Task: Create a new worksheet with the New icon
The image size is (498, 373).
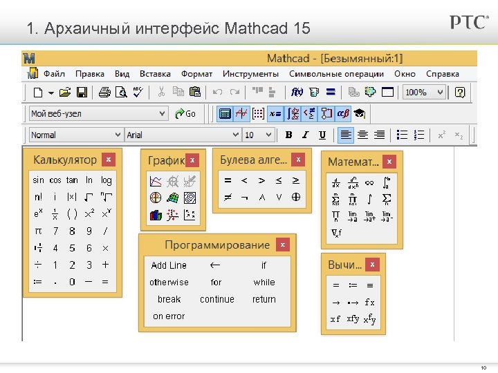Action: click(38, 93)
